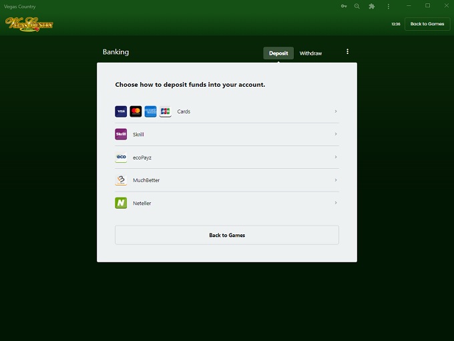Click the Visa card icon
The width and height of the screenshot is (454, 341).
(121, 111)
